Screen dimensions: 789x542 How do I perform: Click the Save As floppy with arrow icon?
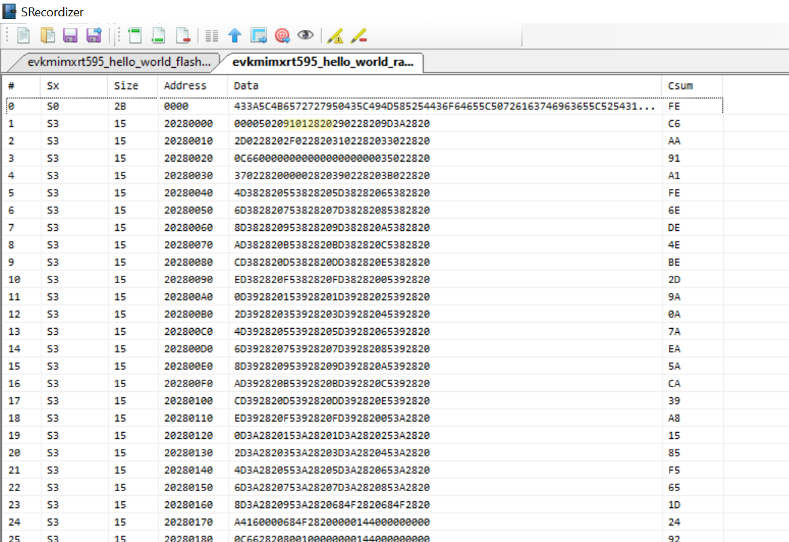94,36
